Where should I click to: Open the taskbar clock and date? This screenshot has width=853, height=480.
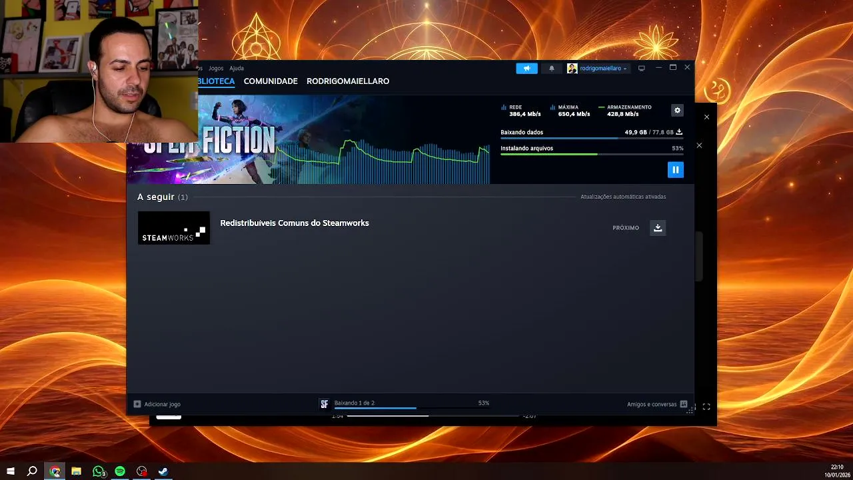click(837, 471)
